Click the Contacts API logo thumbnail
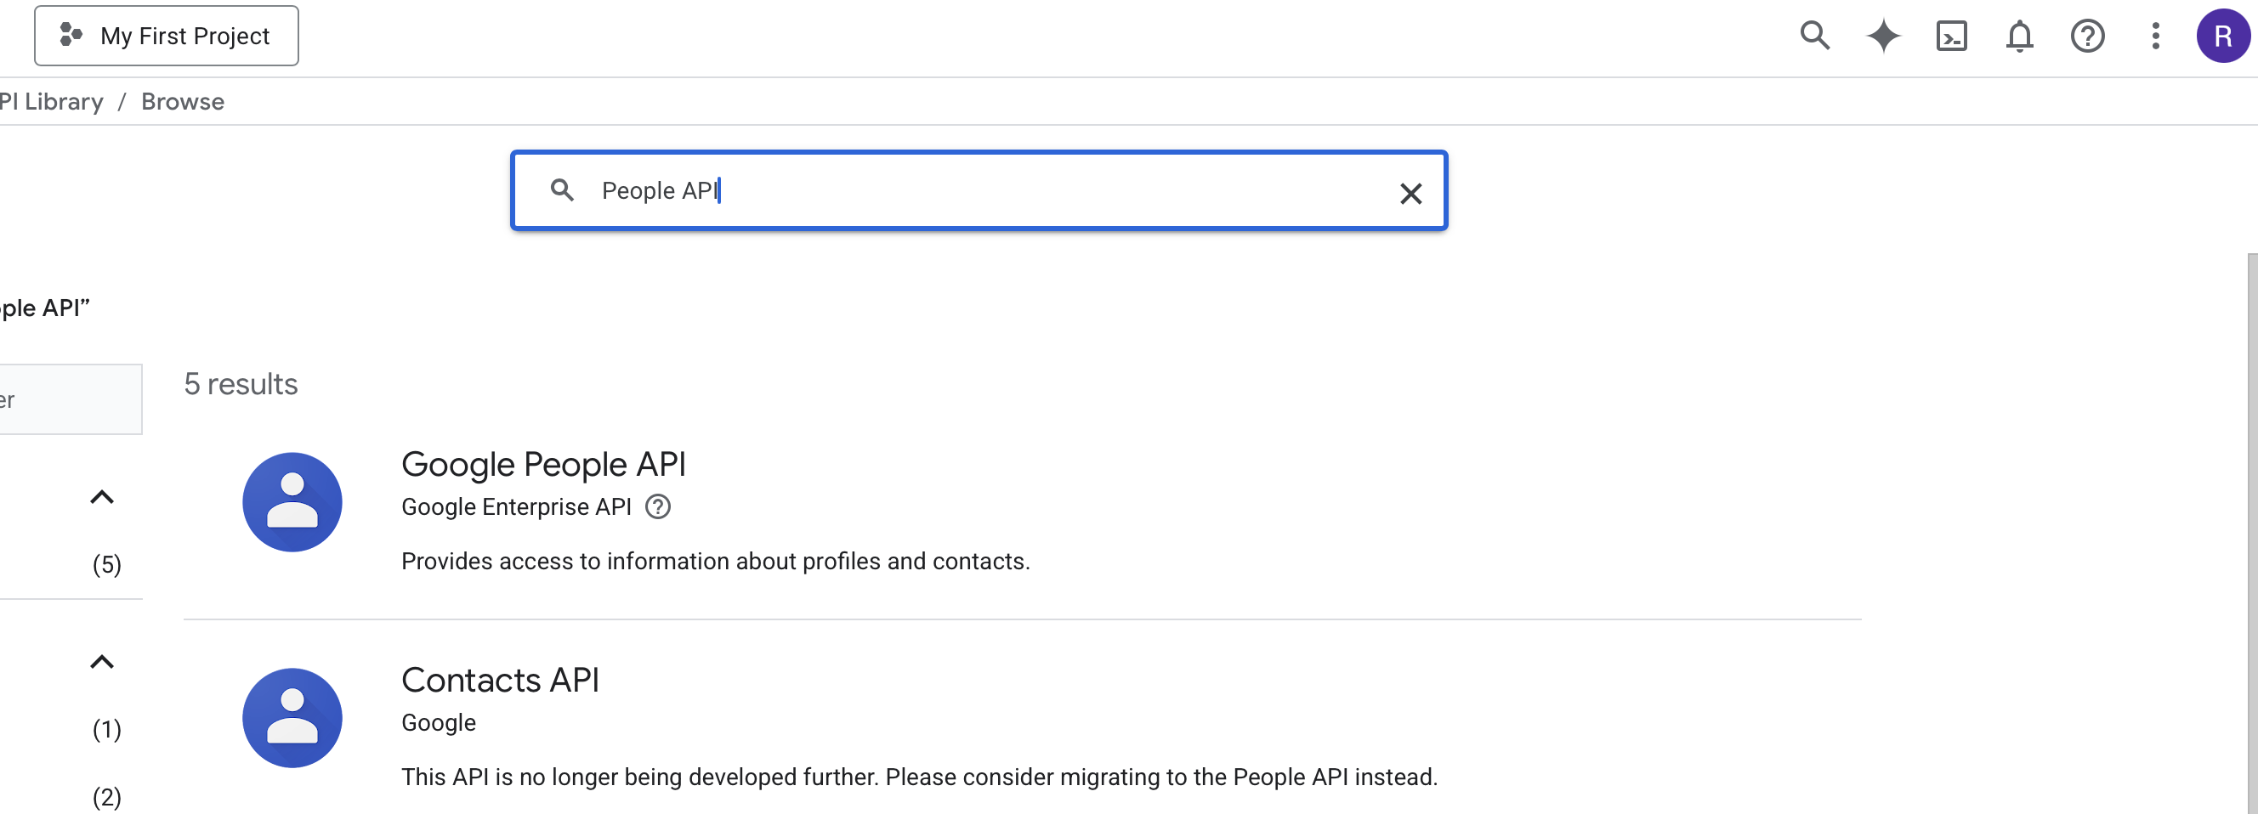This screenshot has width=2258, height=814. 292,717
